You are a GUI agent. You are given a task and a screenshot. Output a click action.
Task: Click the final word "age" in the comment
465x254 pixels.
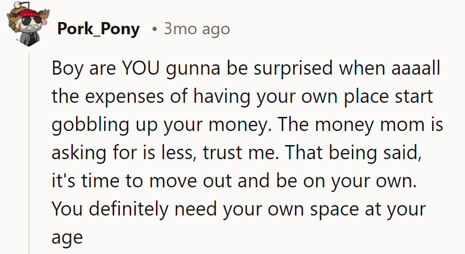67,237
